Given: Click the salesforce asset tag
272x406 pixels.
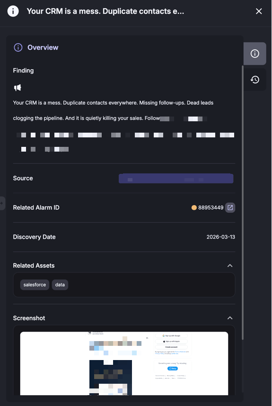Looking at the screenshot, I should point(35,285).
